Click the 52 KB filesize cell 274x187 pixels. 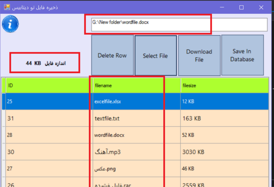225,135
